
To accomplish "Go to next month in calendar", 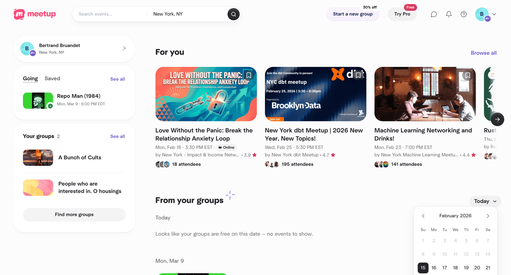I will [488, 216].
